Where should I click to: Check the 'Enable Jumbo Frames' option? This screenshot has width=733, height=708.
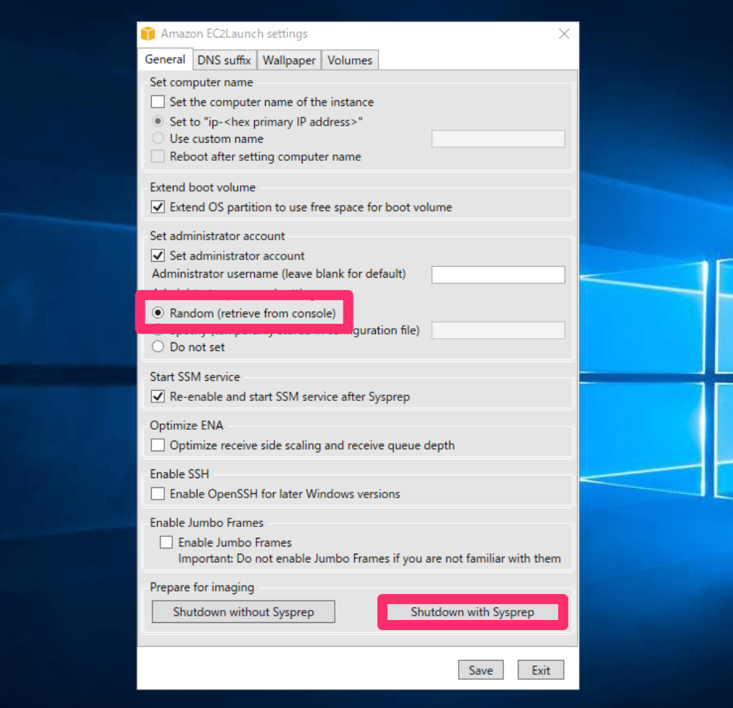coord(166,542)
